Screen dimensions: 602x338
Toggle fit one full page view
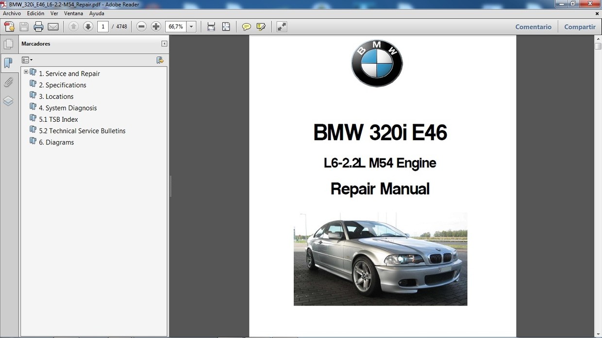click(x=226, y=27)
